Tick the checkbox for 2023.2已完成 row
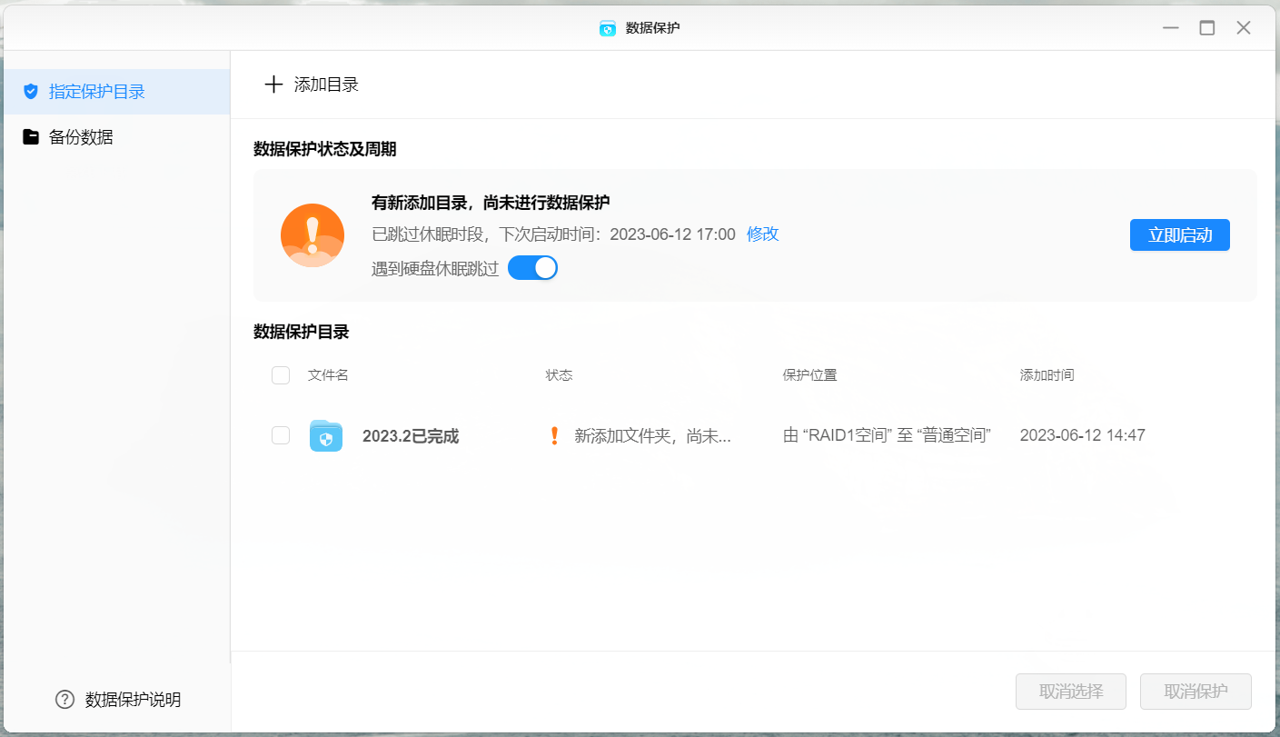This screenshot has width=1280, height=737. [x=281, y=436]
